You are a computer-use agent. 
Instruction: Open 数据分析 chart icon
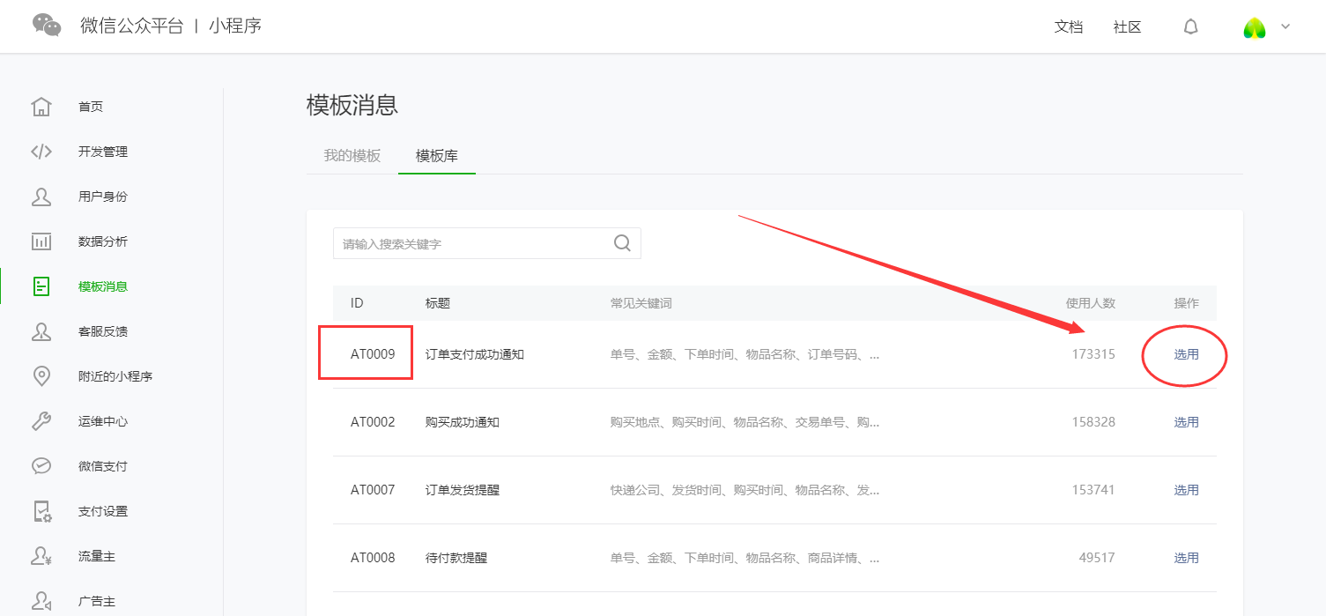click(41, 241)
